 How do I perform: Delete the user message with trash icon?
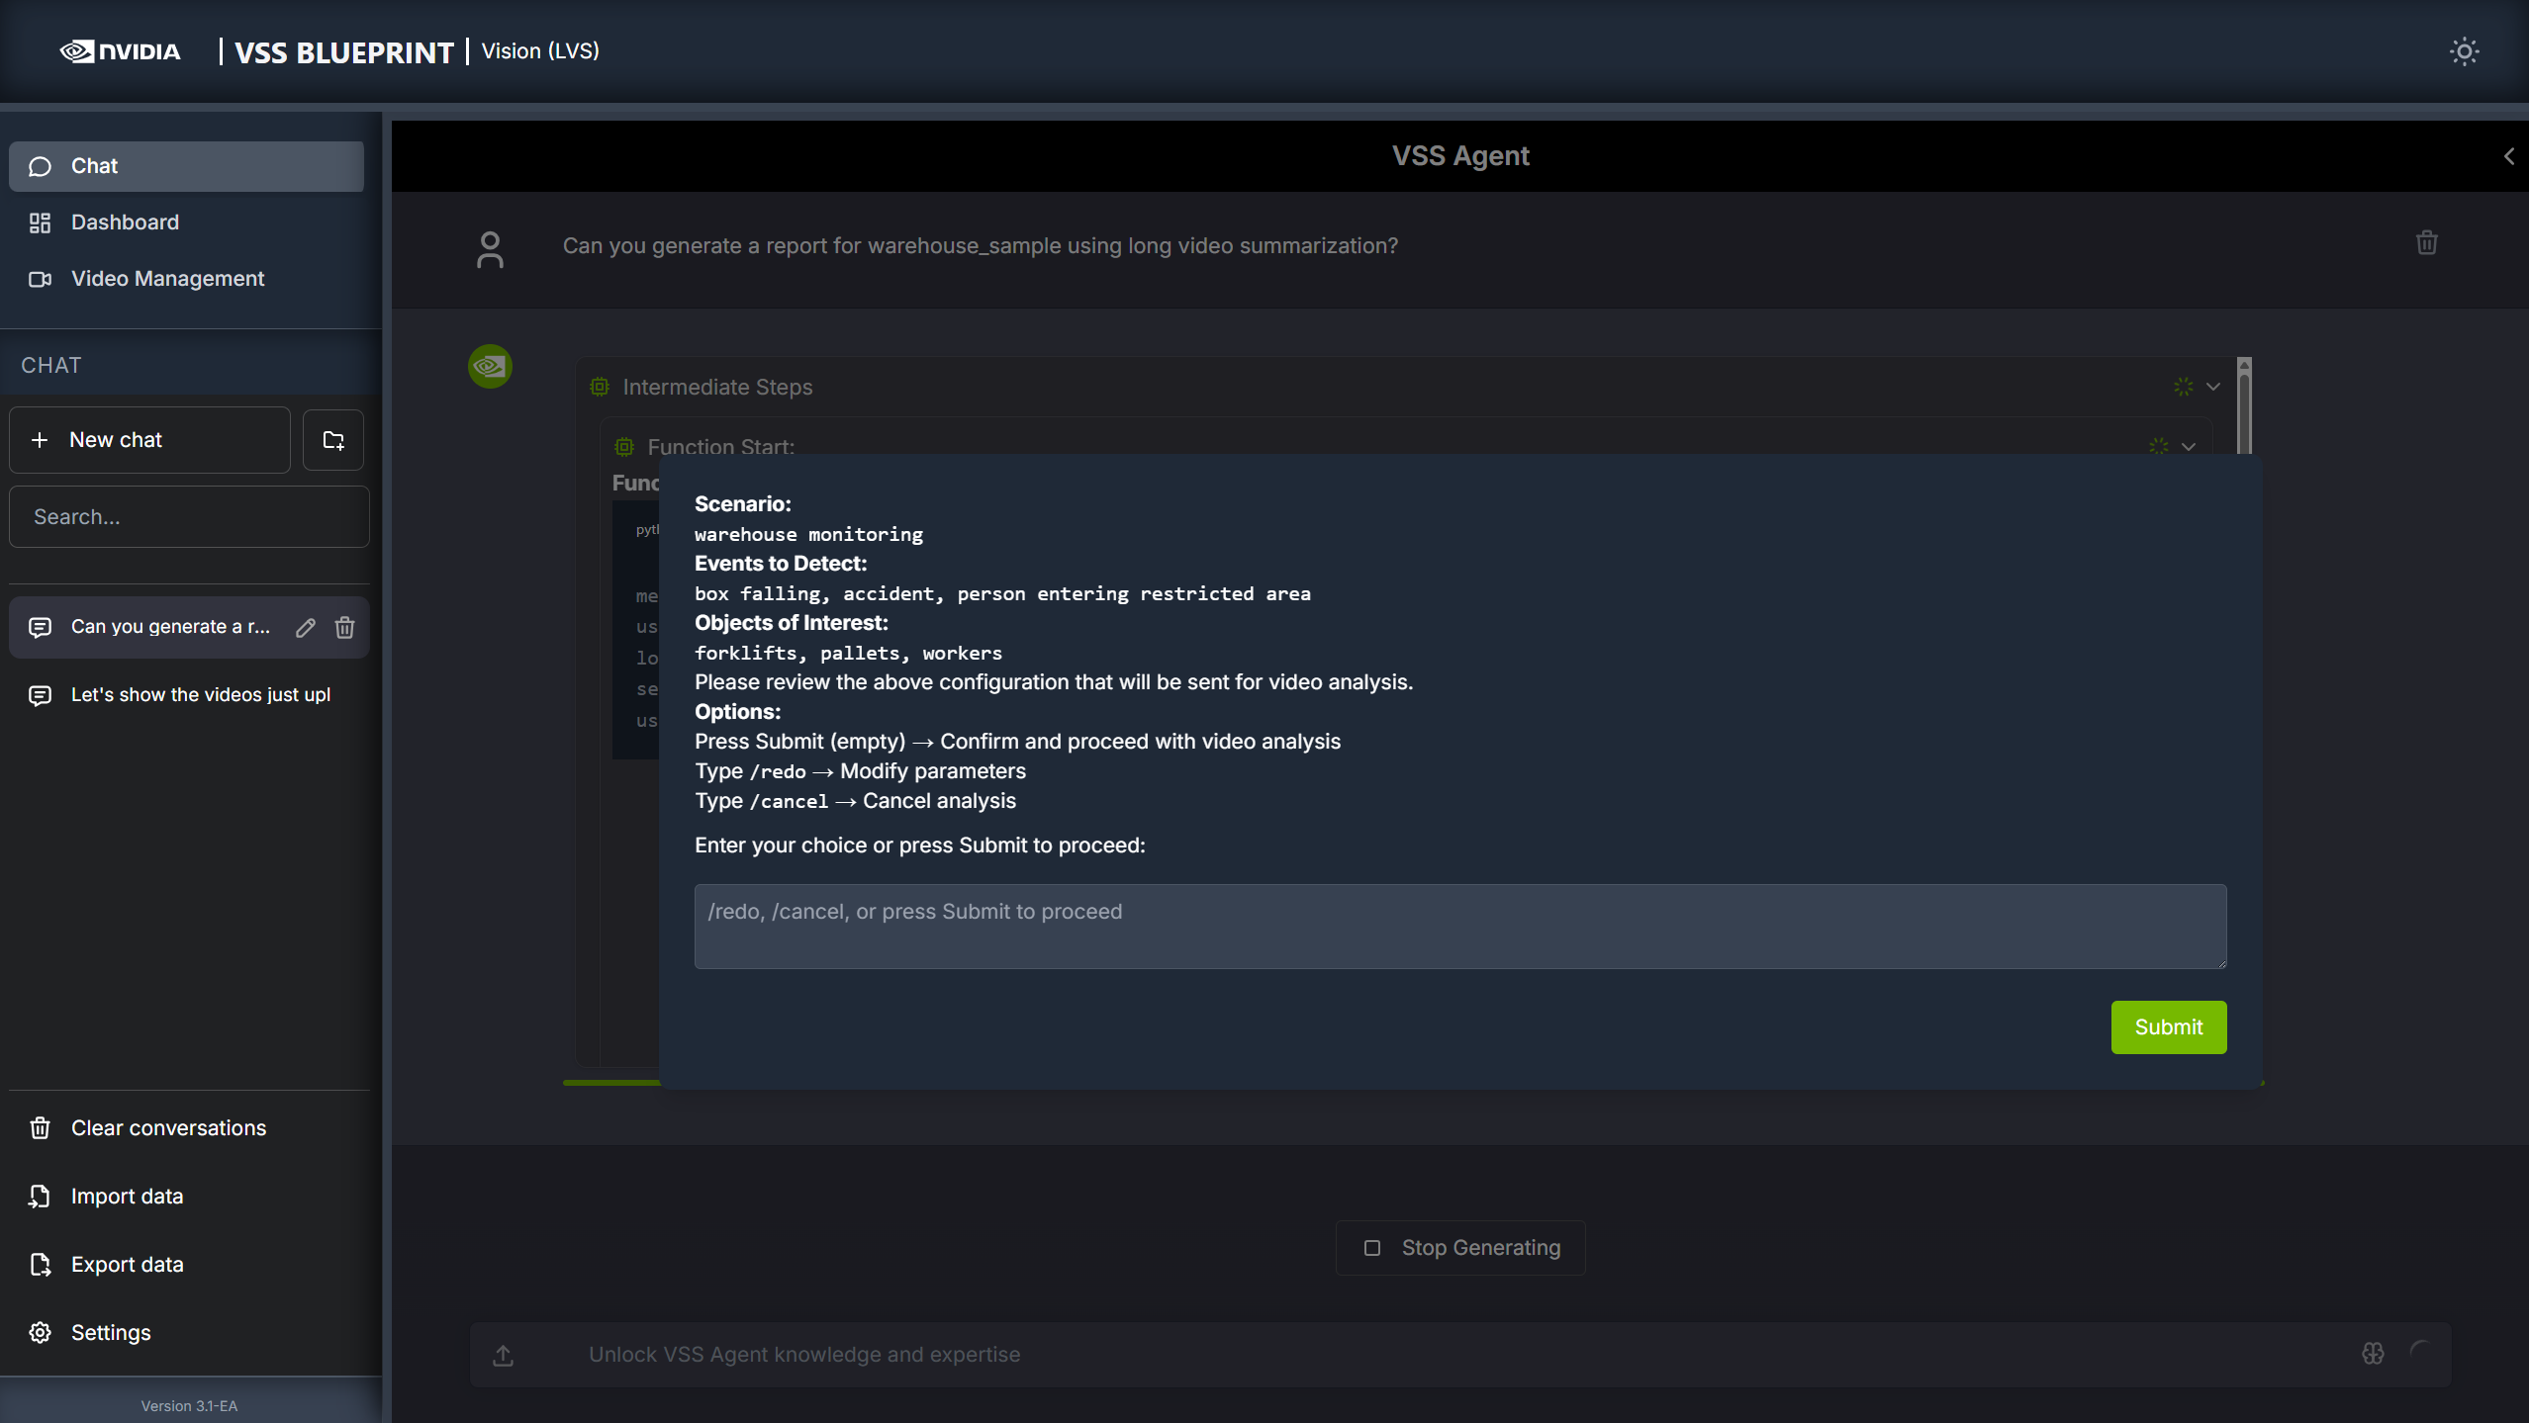coord(2426,243)
